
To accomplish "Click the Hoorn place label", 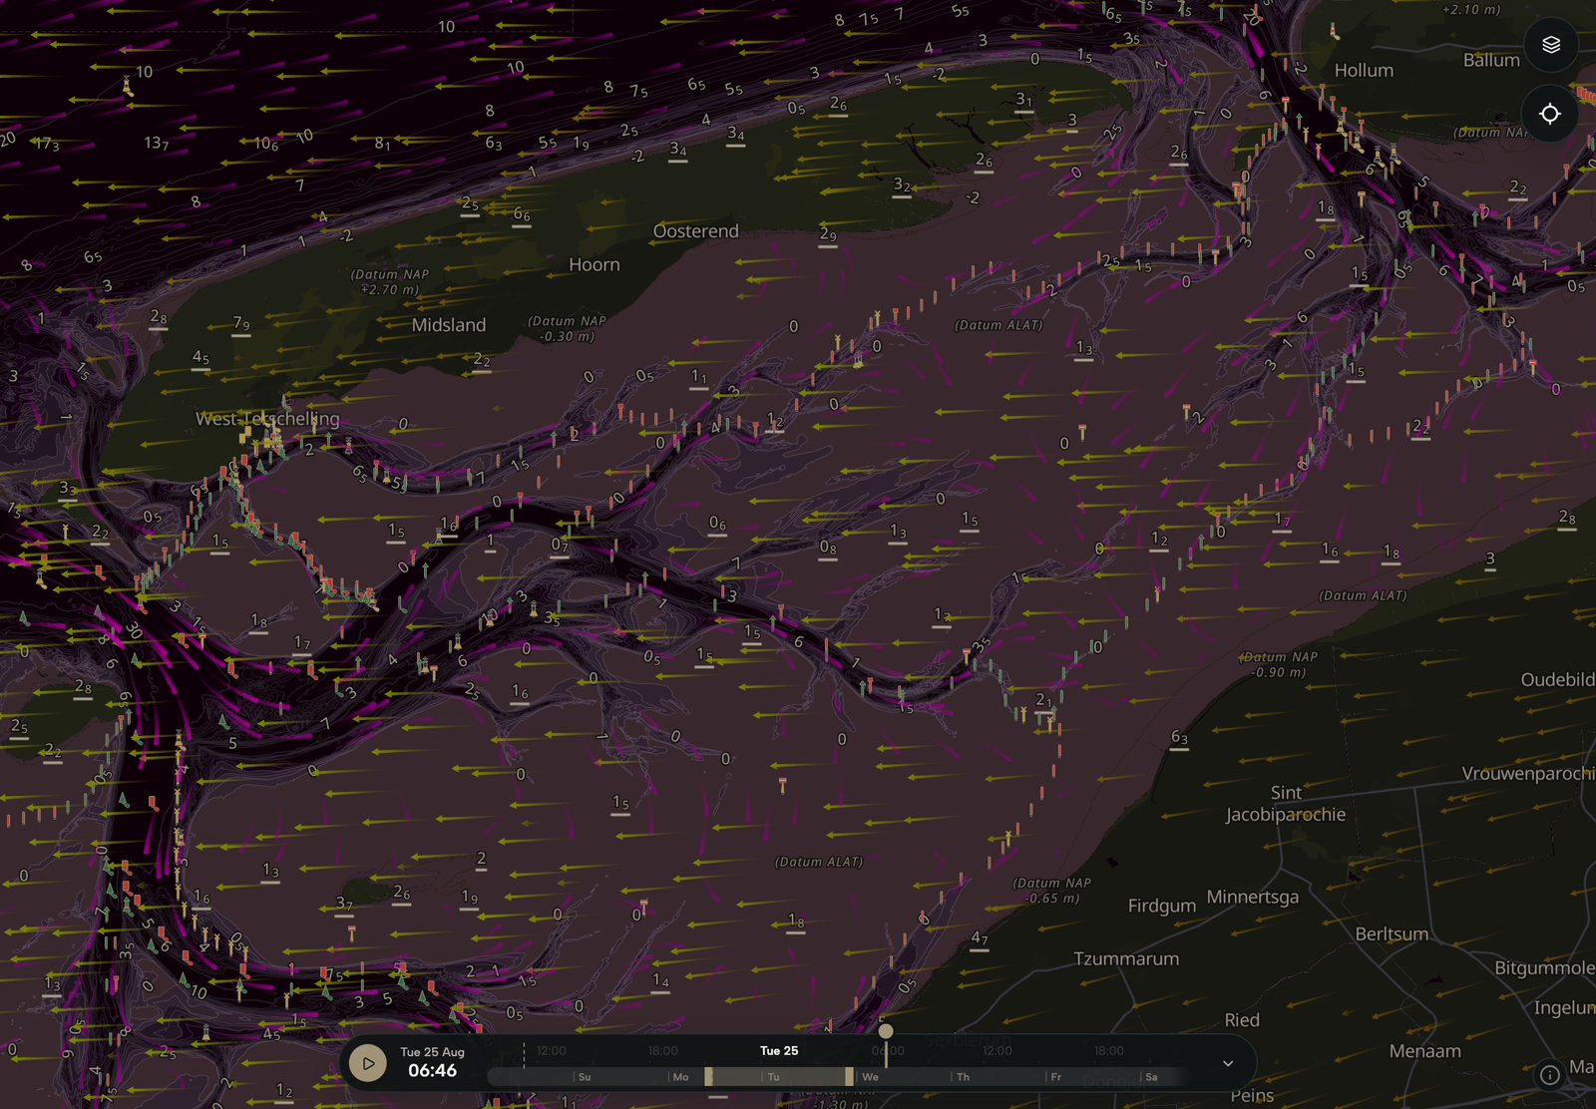I will tap(595, 265).
